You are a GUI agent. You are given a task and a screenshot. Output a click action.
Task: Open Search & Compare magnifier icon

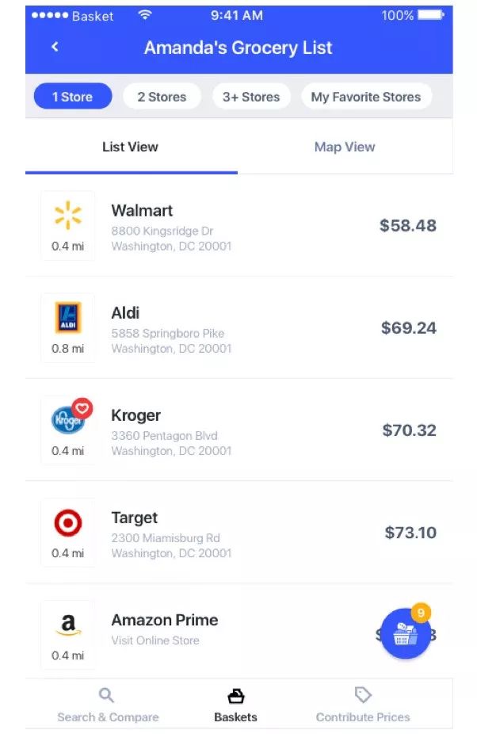point(107,695)
